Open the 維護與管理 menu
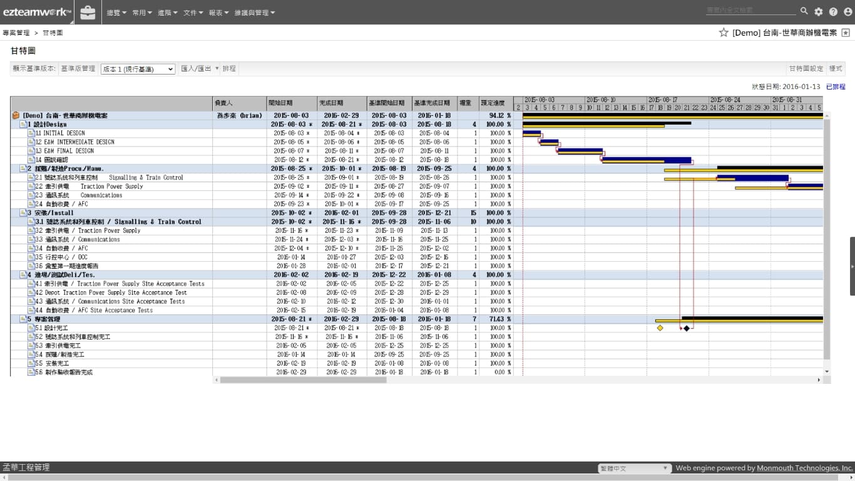 click(x=254, y=13)
